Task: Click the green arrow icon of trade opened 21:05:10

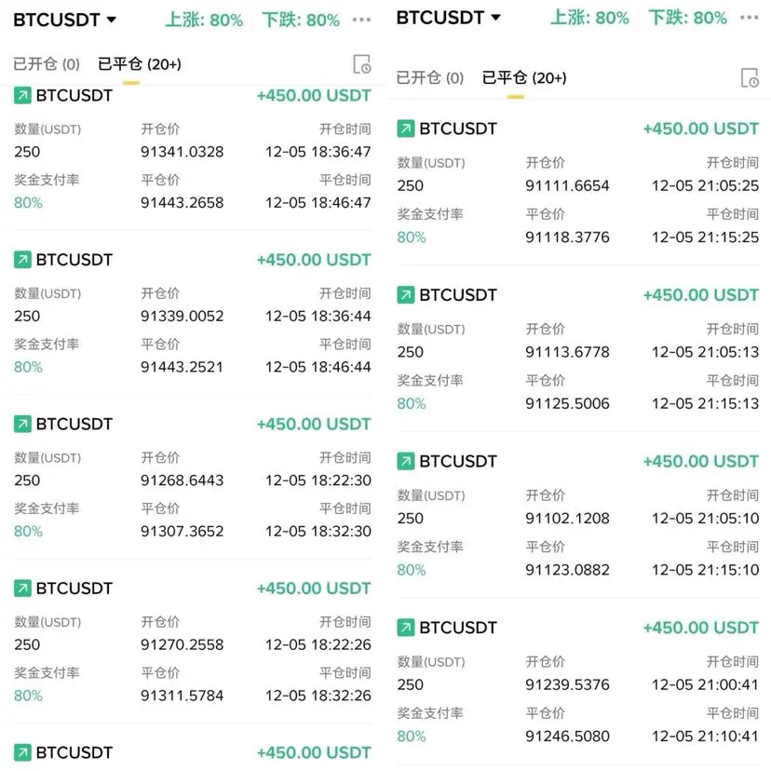Action: [406, 461]
